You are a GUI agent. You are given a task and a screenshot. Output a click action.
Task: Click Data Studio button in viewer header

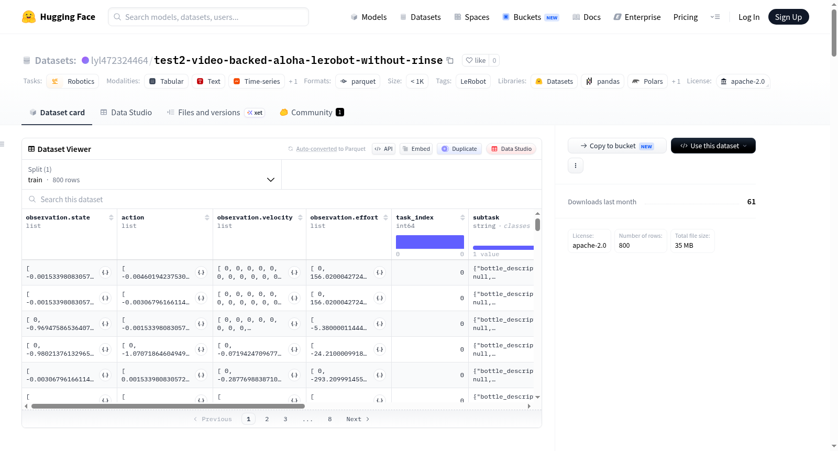tap(511, 149)
